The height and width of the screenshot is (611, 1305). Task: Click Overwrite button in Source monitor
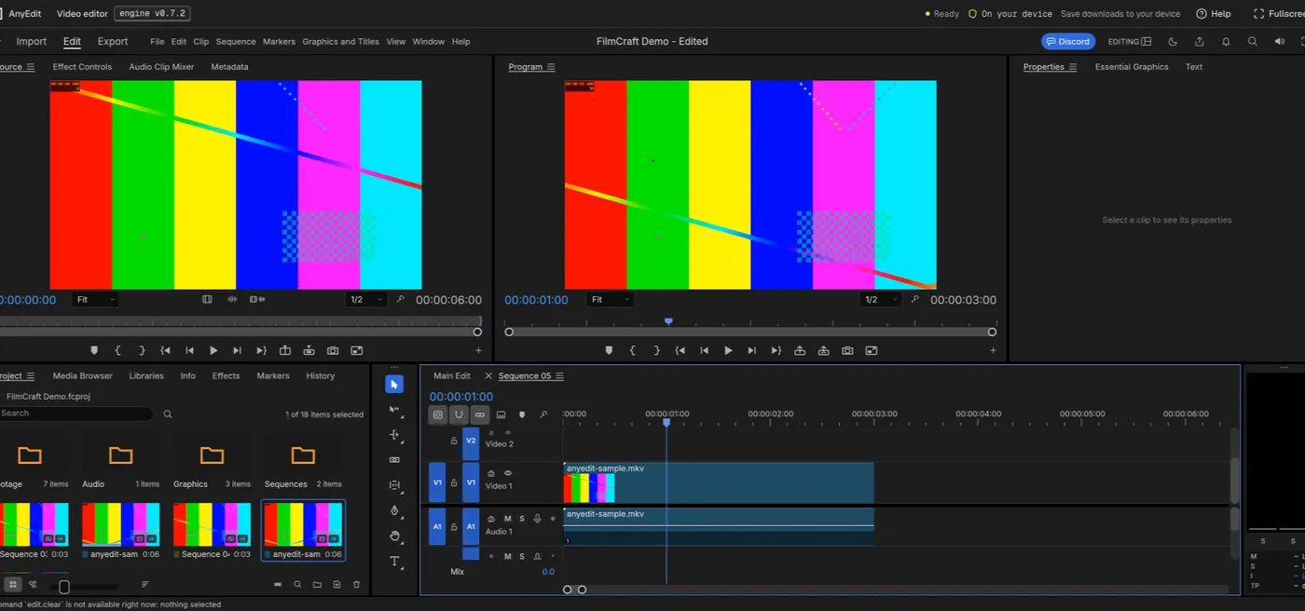coord(309,351)
